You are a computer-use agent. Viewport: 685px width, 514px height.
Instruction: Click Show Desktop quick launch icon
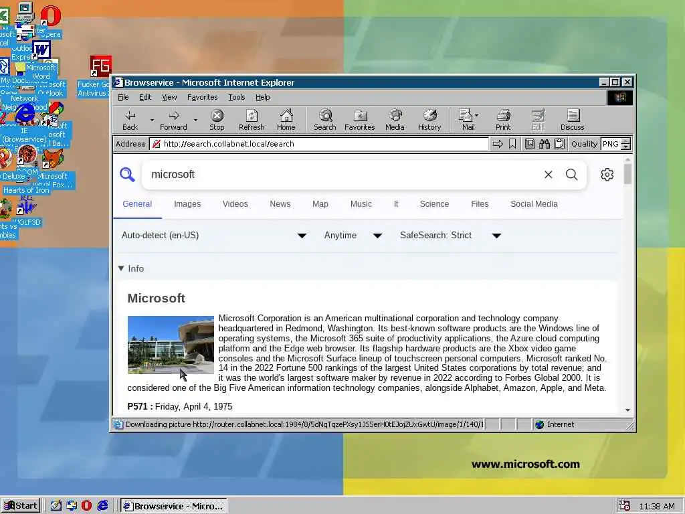pos(56,506)
